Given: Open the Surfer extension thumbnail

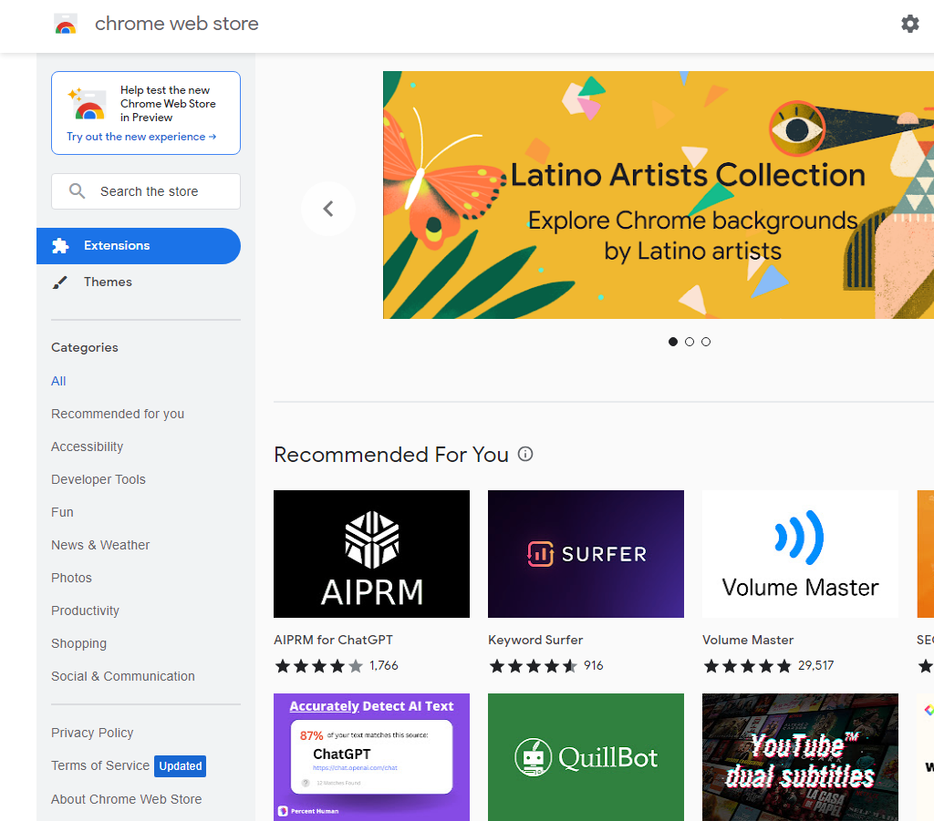Looking at the screenshot, I should (x=586, y=554).
